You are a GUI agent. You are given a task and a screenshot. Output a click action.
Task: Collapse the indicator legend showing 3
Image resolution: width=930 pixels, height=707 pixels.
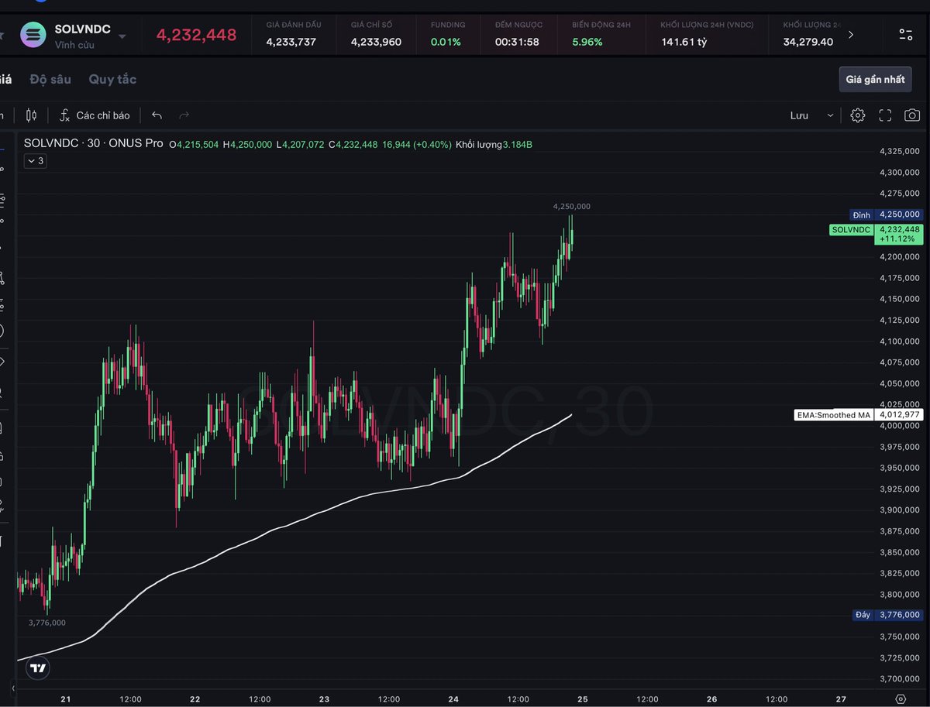point(35,161)
